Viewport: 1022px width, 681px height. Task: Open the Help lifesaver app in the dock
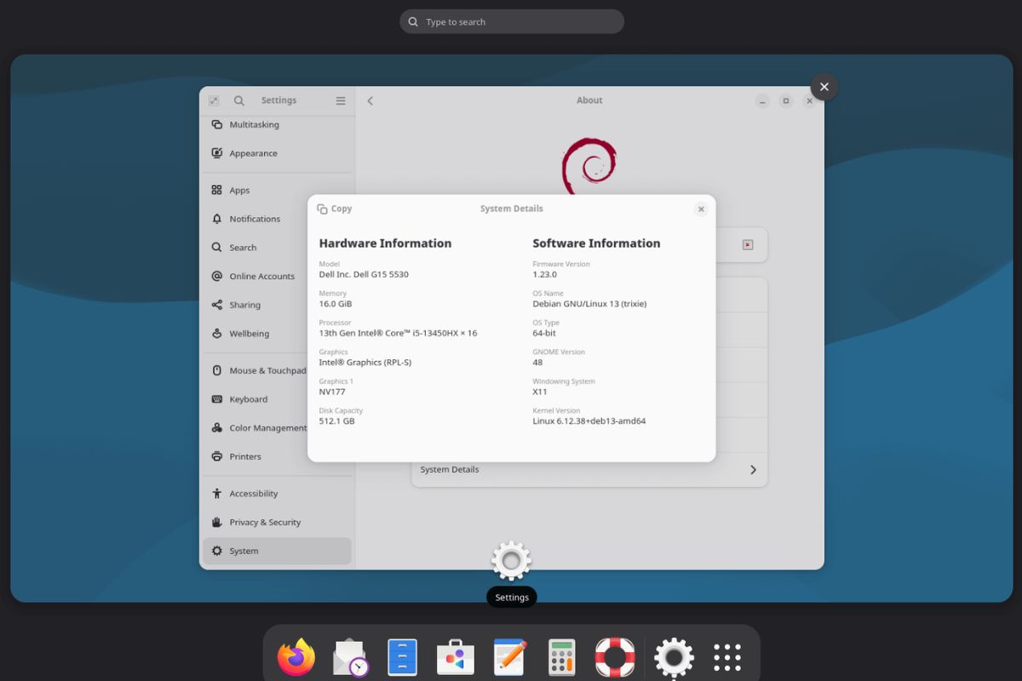pos(615,658)
